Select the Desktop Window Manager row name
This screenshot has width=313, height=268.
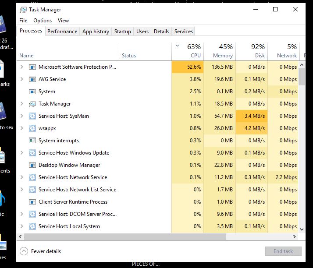click(x=69, y=165)
